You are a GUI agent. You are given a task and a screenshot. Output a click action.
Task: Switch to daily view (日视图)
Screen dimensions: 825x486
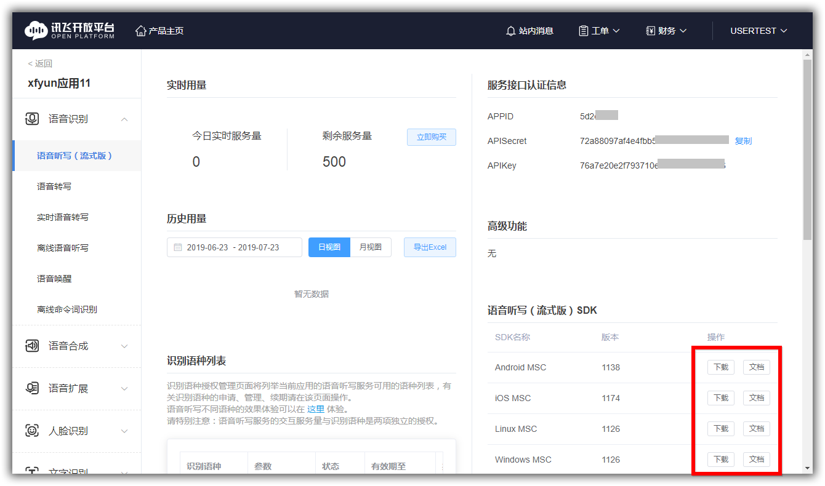(x=329, y=247)
